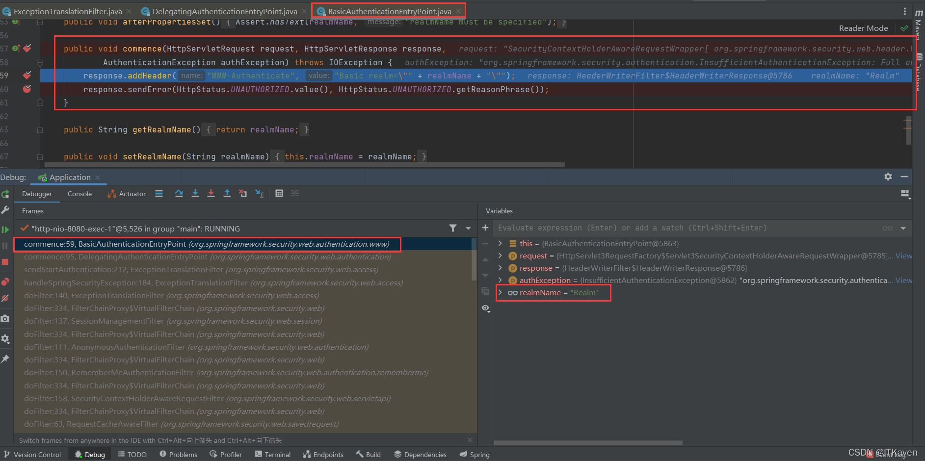Open View link beside the response variable
Viewport: 925px width, 461px height.
coord(904,268)
